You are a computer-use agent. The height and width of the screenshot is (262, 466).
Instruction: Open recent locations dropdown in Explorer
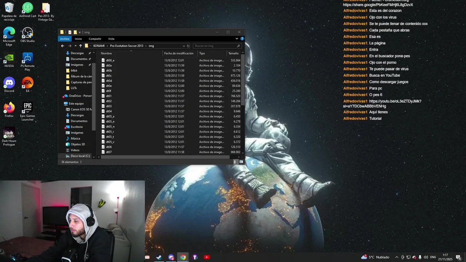coord(75,46)
